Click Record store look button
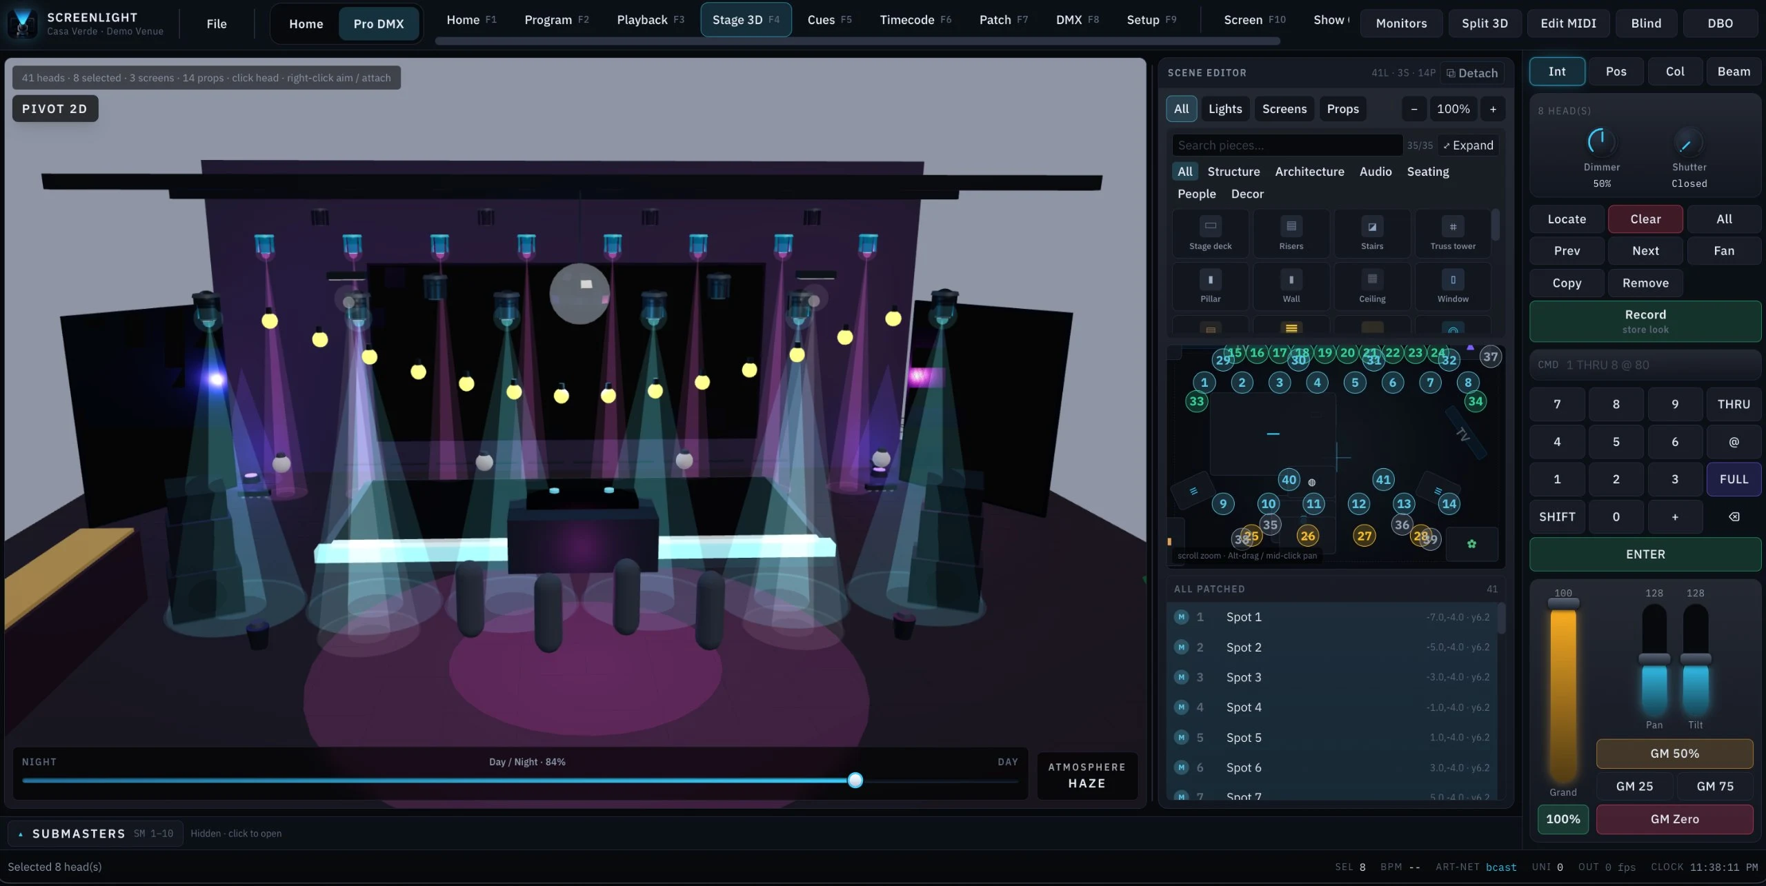The height and width of the screenshot is (886, 1766). [1645, 321]
